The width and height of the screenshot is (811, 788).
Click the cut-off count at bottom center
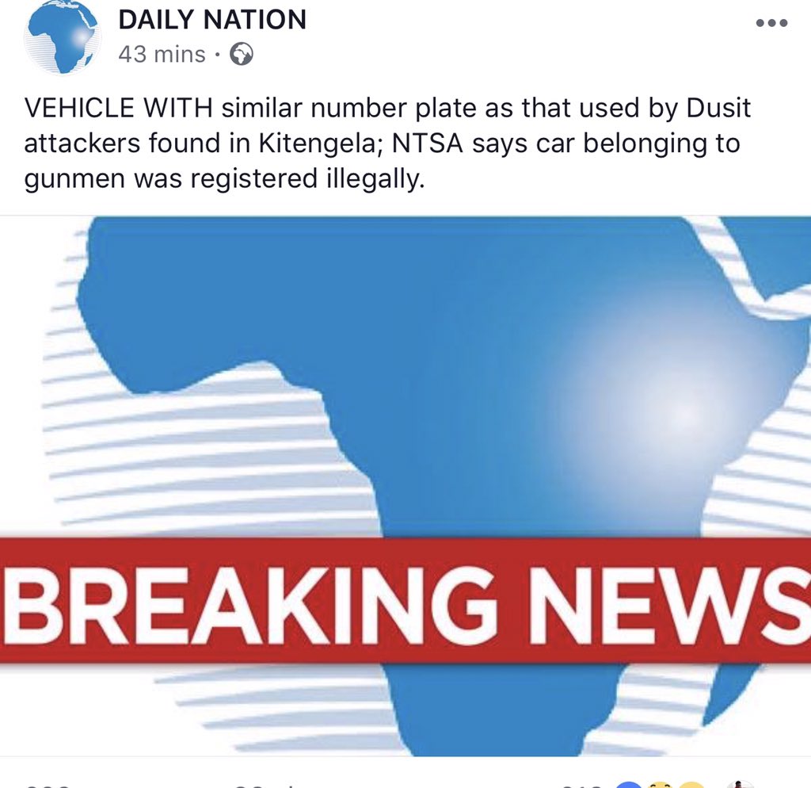point(264,786)
